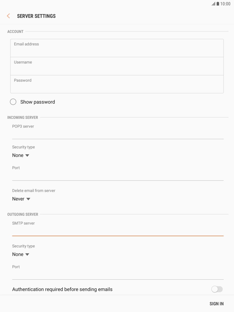
Task: Click the POP3 server text field
Action: (118, 134)
